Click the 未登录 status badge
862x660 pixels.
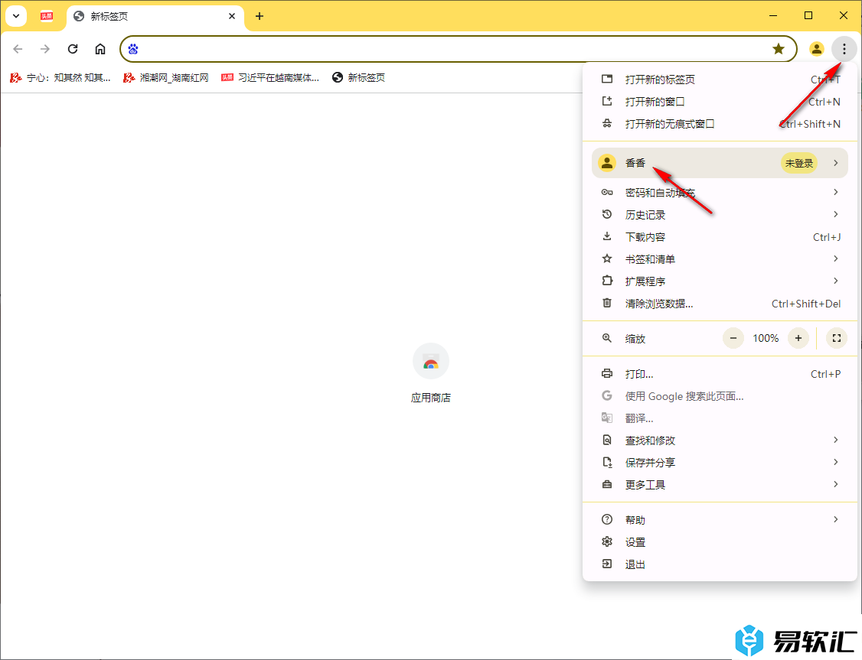point(798,163)
